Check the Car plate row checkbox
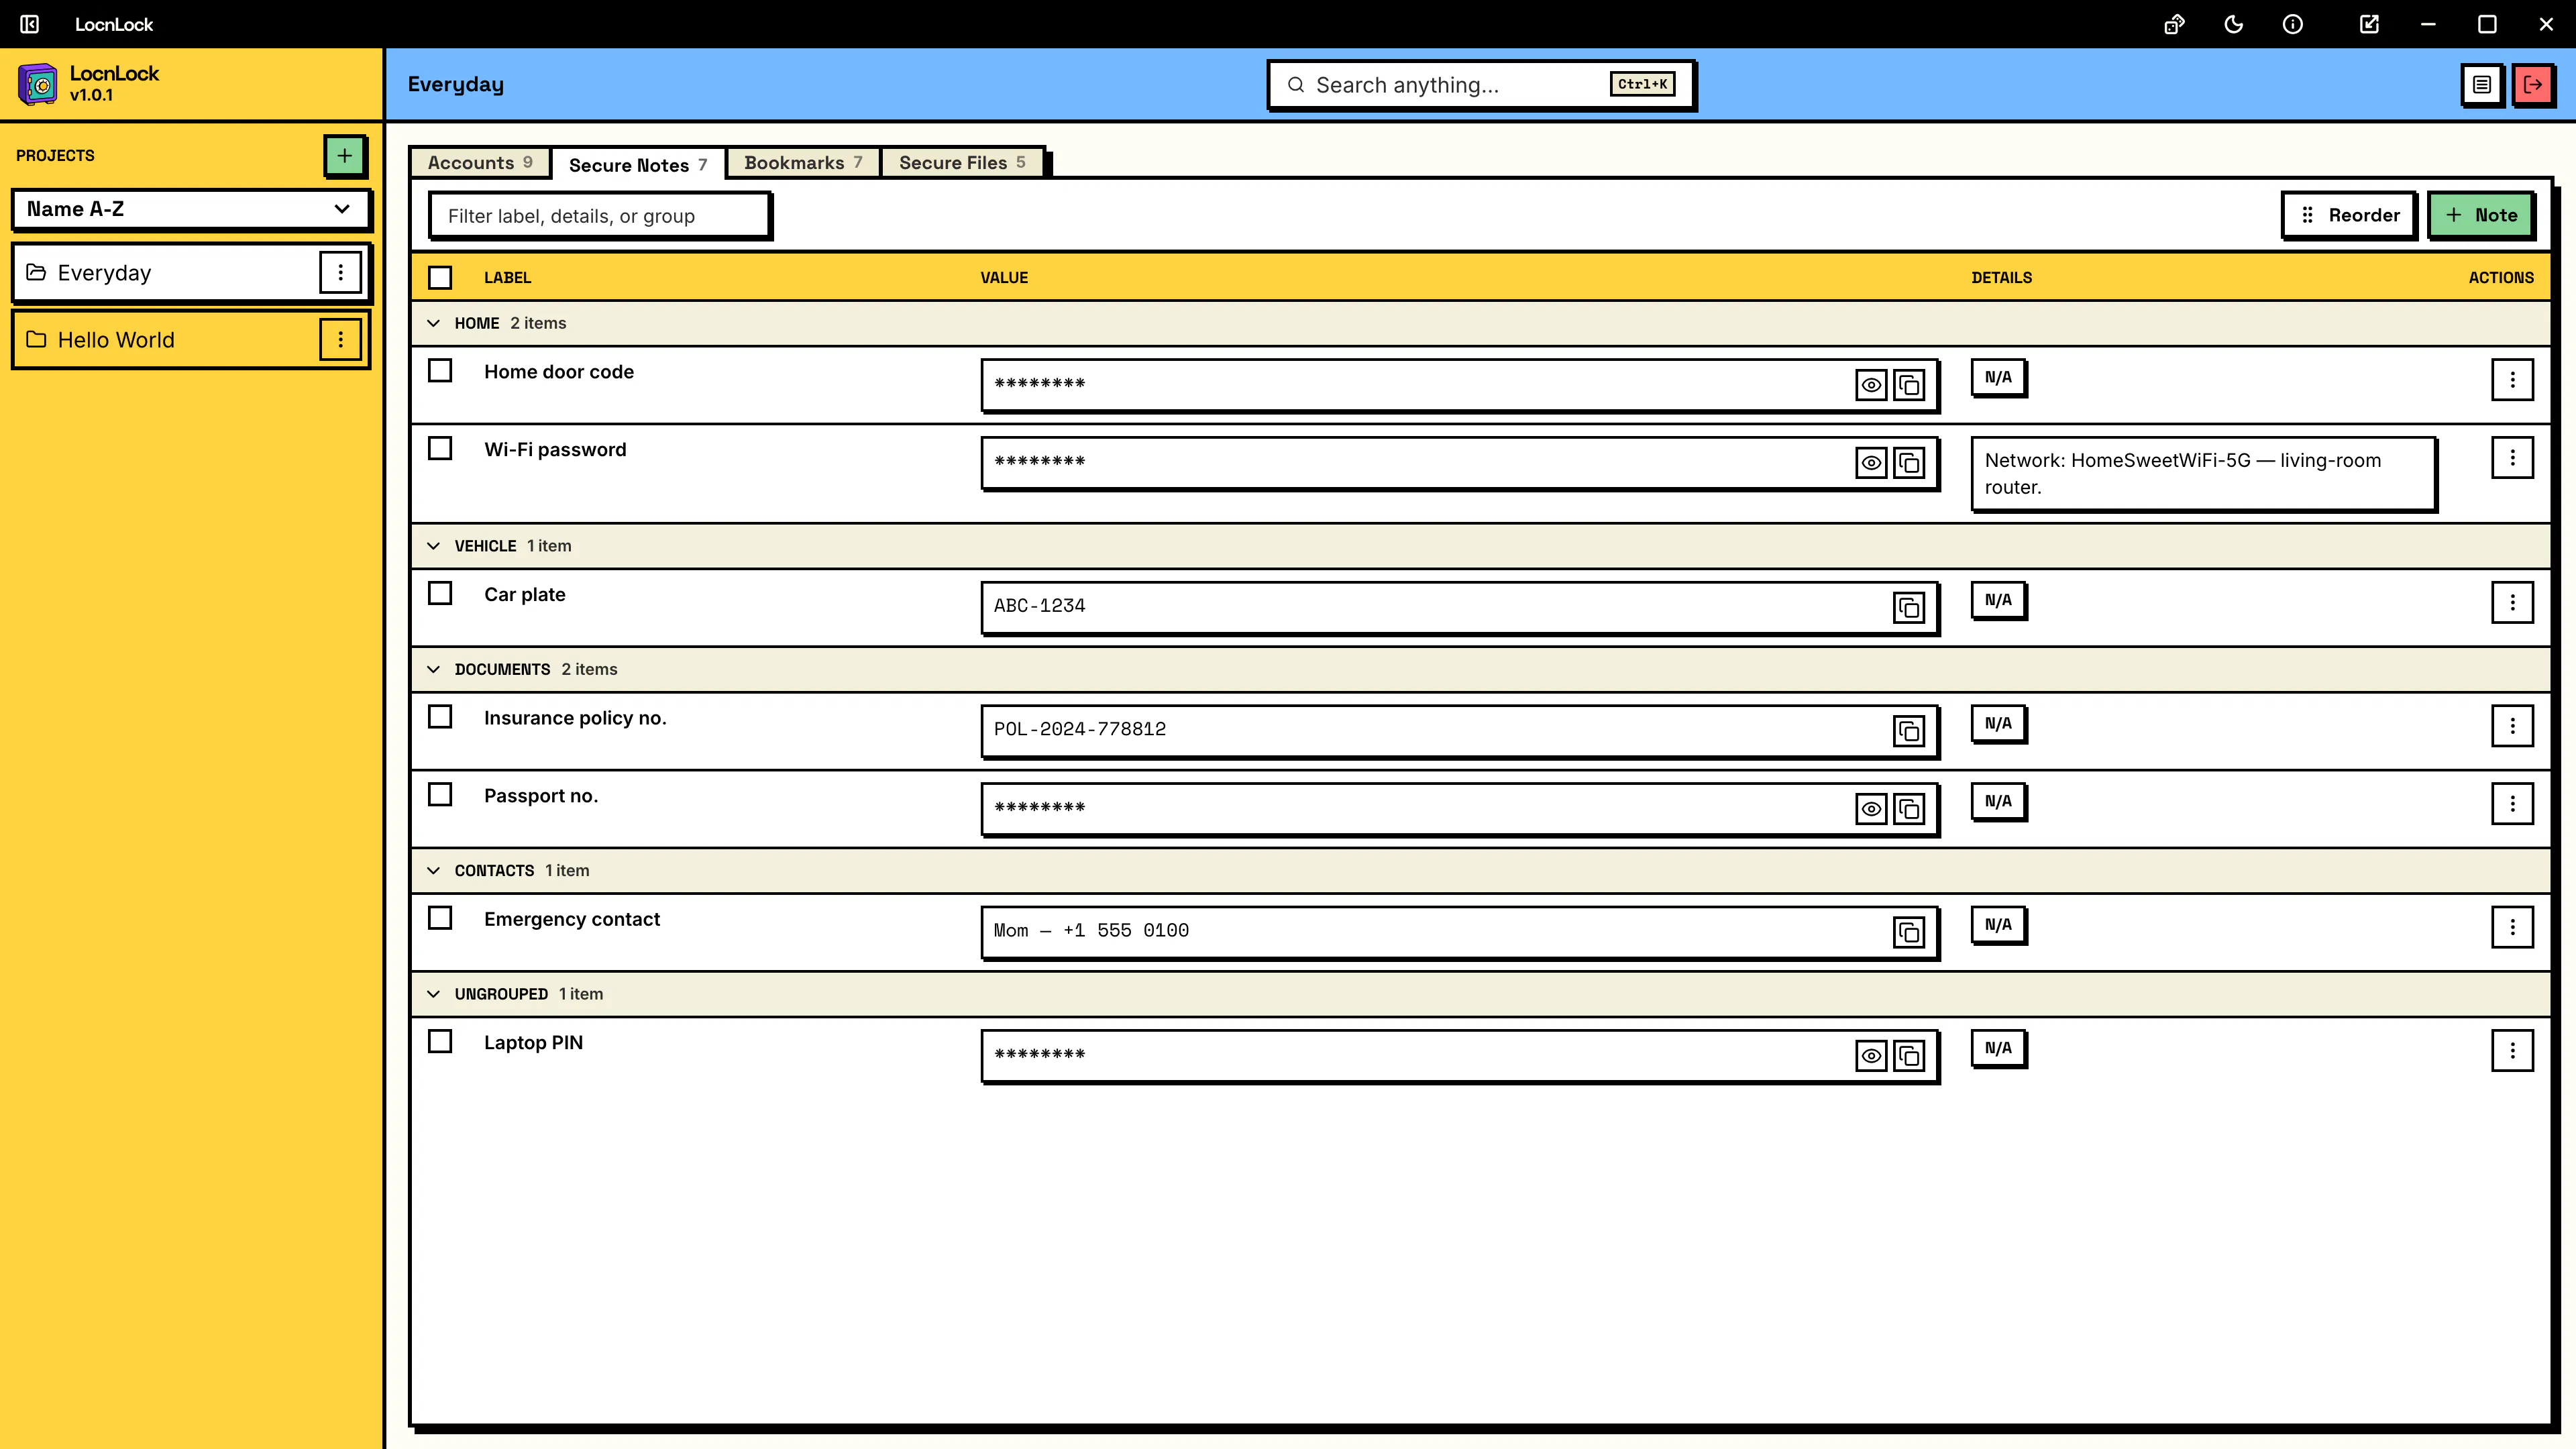This screenshot has height=1449, width=2576. pos(440,594)
